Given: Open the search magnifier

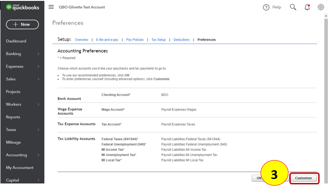Looking at the screenshot, I should [293, 7].
